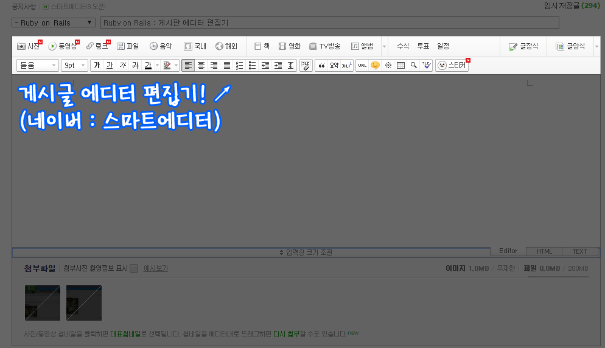Open highlight color dropdown arrow
The width and height of the screenshot is (605, 348).
click(x=177, y=65)
